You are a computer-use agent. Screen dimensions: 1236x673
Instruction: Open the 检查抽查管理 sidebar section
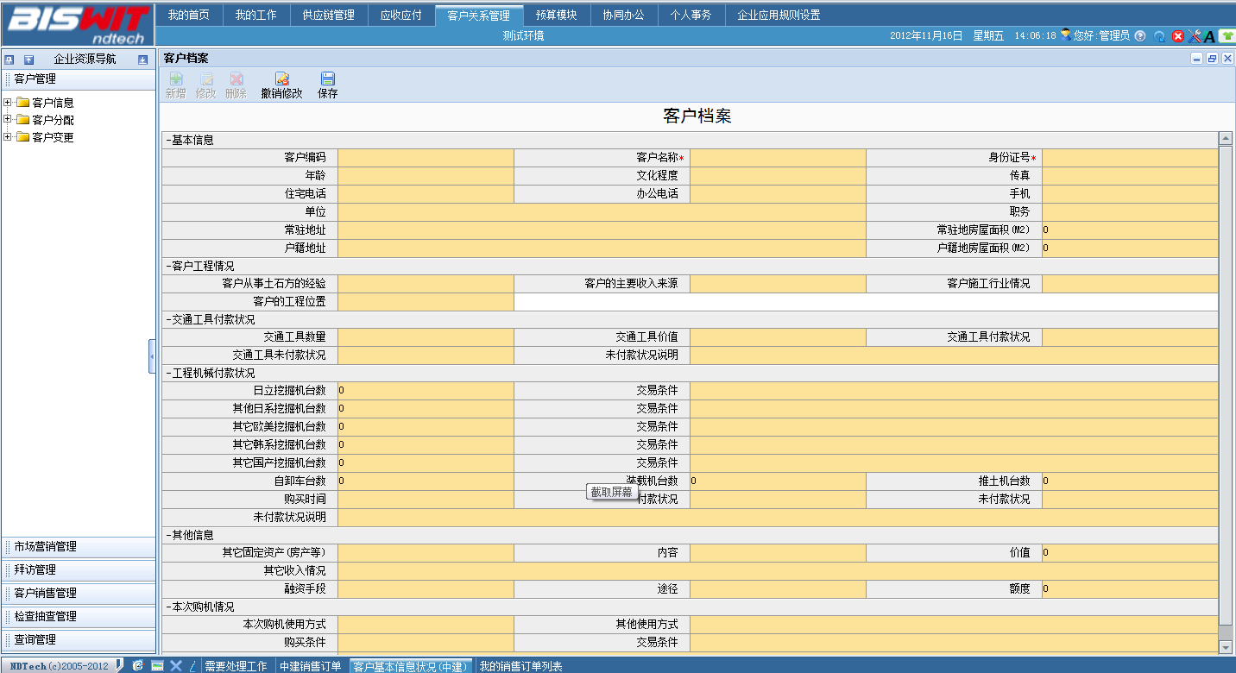[79, 616]
